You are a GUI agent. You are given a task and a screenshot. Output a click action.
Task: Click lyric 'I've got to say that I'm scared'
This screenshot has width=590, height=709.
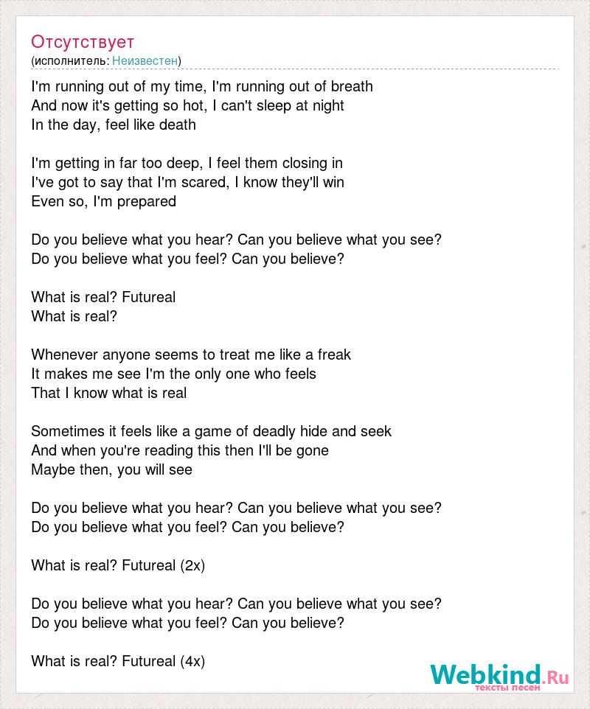188,182
